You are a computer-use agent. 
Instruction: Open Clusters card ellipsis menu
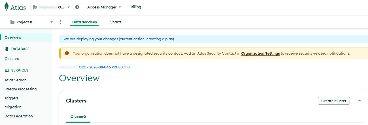tap(359, 101)
